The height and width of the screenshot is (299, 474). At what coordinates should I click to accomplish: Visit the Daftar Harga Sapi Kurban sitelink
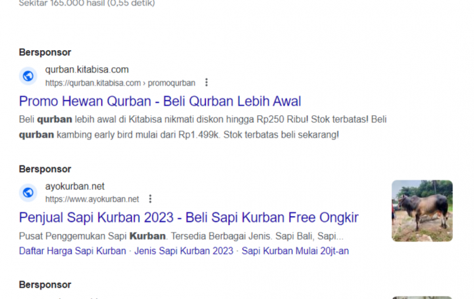click(x=72, y=251)
